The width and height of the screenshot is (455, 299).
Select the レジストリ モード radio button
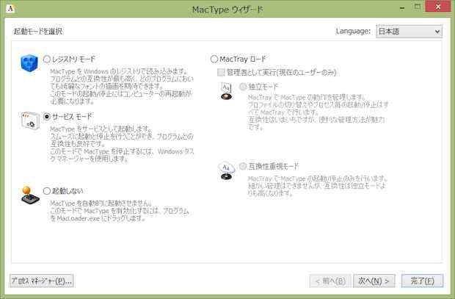[48, 59]
